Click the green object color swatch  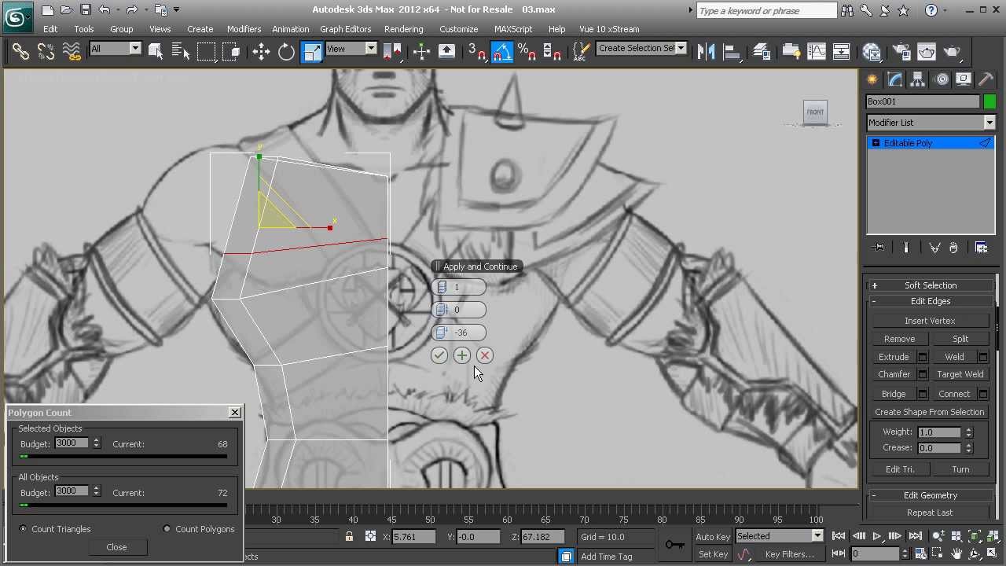989,101
